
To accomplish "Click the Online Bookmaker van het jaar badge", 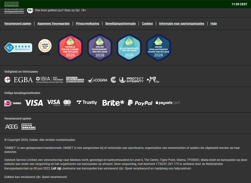I will coord(100,47).
